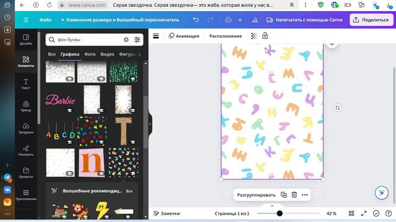Open the Файл menu
Screen dimensions: 396x222
coord(45,20)
